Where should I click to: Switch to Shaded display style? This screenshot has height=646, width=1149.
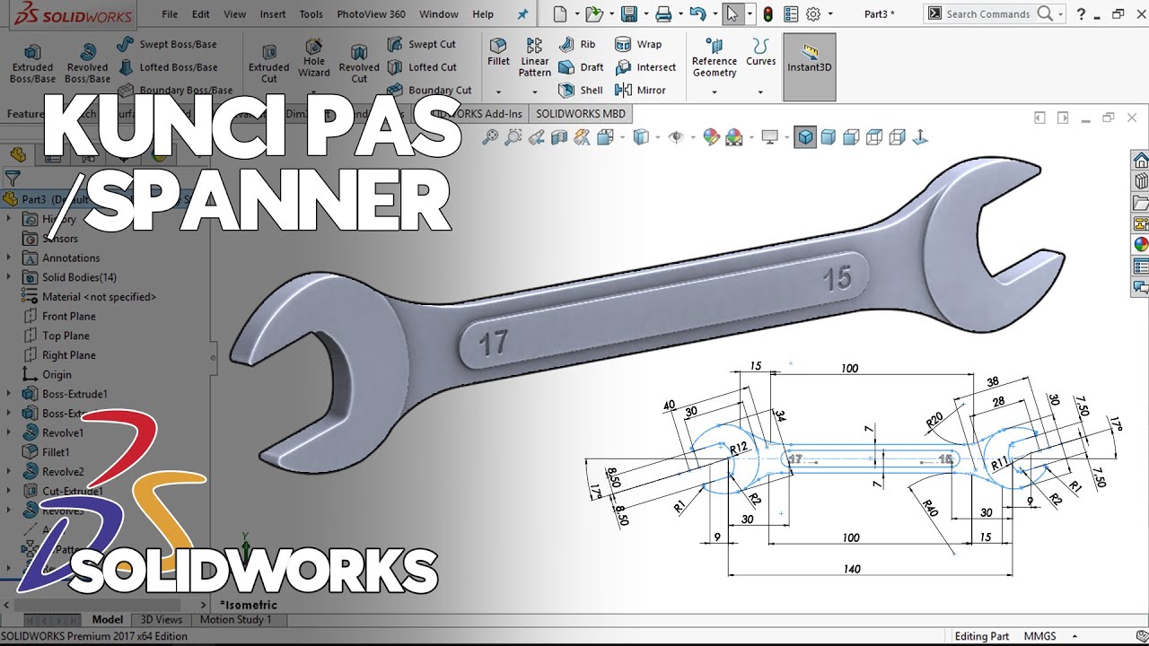point(829,137)
